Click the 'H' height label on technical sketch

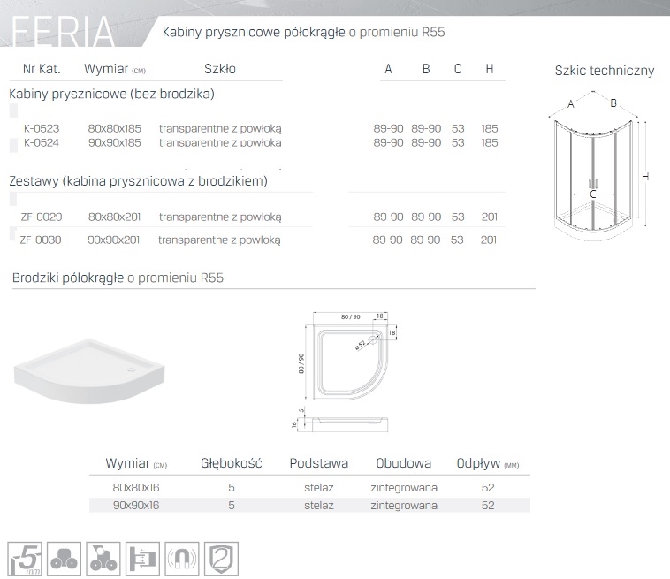point(645,176)
